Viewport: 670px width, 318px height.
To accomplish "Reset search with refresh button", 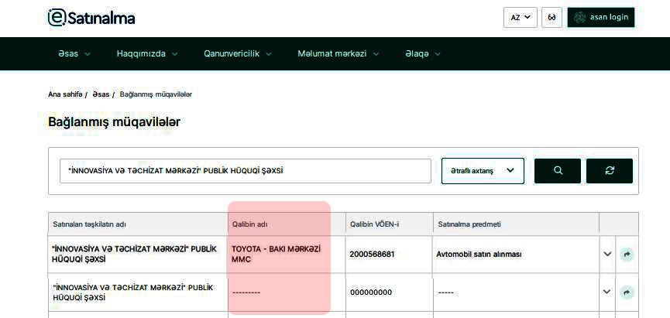I will pos(610,171).
